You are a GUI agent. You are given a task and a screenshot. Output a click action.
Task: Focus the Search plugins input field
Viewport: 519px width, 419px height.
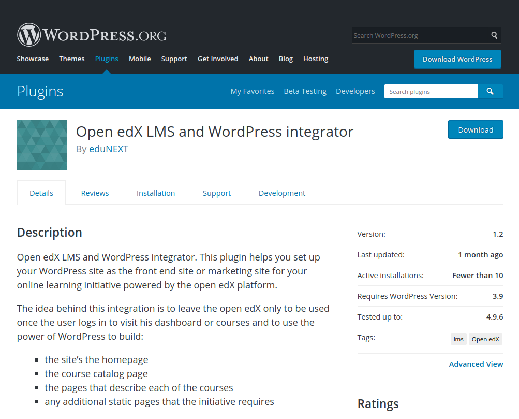click(x=431, y=92)
